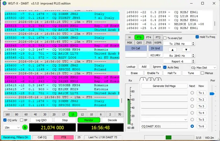Image resolution: width=220 pixels, height=141 pixels.
Task: Select the 80 band button
Action: 16,115
